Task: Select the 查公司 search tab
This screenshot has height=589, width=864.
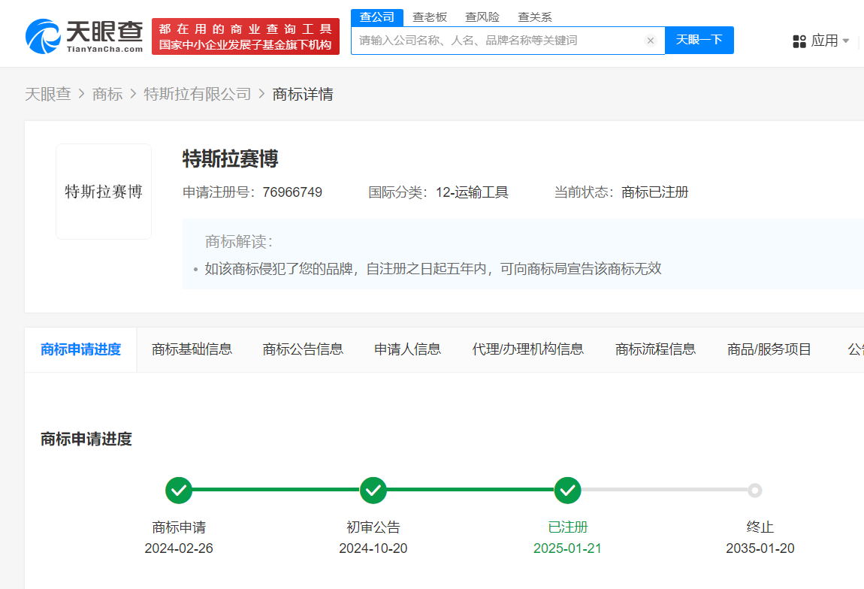Action: click(x=377, y=17)
